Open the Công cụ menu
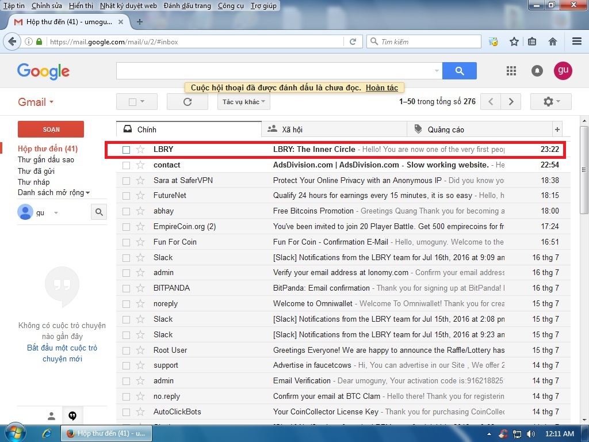589x442 pixels. click(x=230, y=6)
